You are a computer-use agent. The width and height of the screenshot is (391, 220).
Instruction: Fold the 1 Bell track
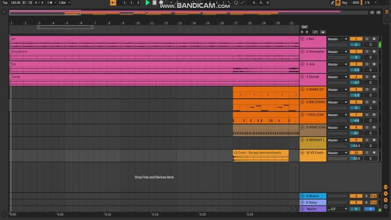click(x=302, y=39)
